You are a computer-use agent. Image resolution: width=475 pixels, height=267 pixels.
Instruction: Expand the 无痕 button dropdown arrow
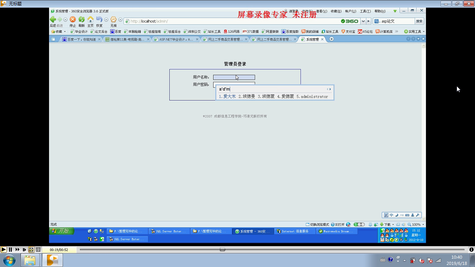pyautogui.click(x=120, y=20)
